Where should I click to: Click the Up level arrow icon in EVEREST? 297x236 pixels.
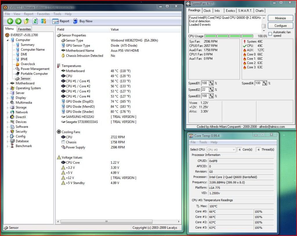point(27,21)
